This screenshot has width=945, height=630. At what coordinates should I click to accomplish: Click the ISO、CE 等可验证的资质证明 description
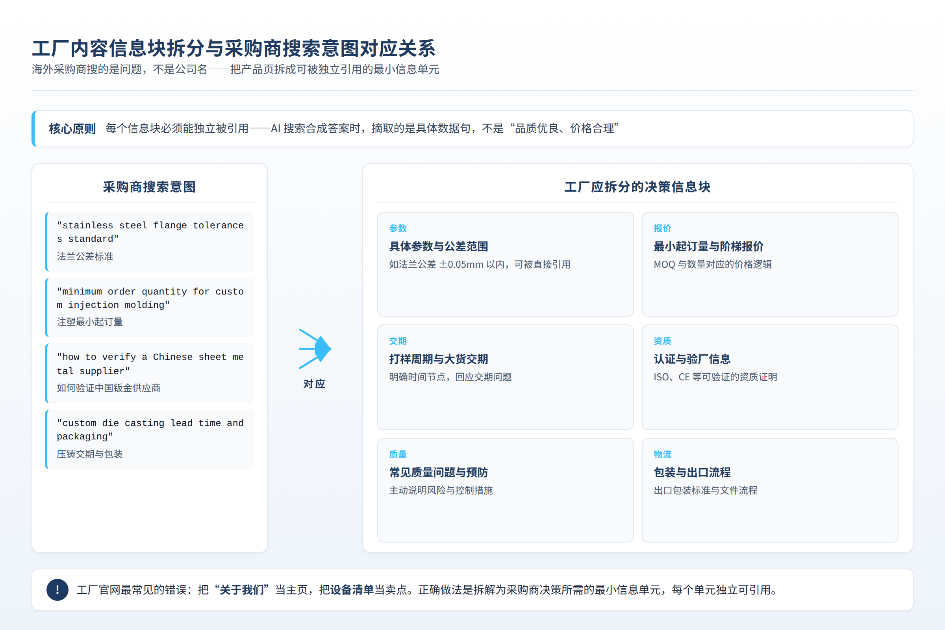[x=715, y=377]
